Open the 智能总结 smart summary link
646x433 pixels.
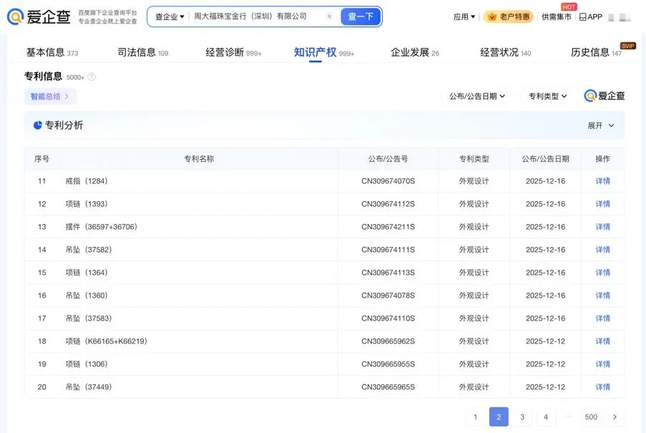(46, 96)
